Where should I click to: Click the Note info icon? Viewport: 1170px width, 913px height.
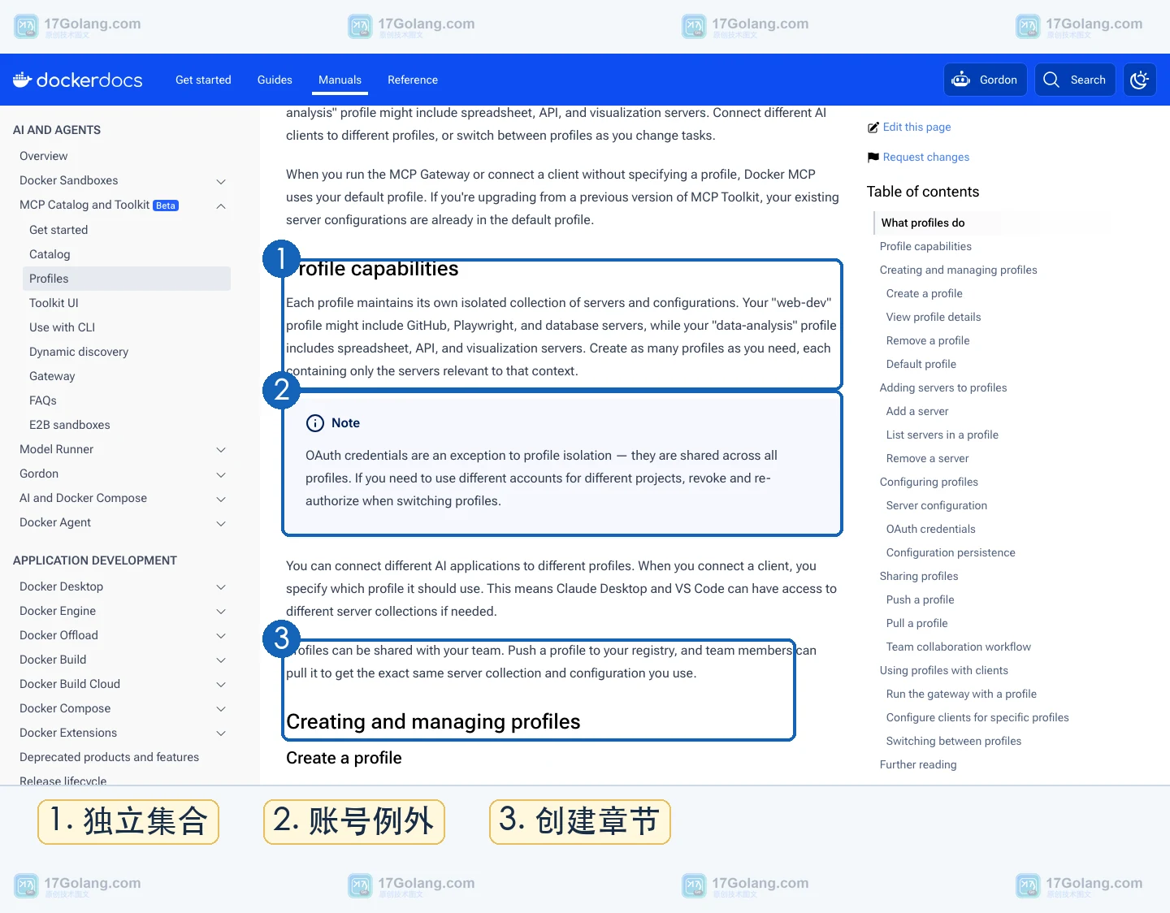(x=314, y=423)
